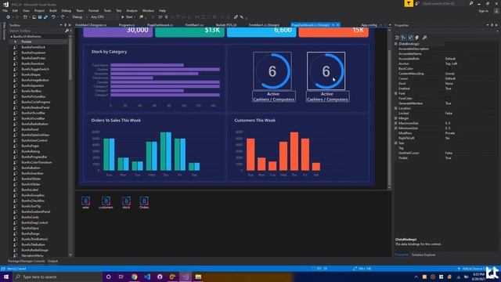The image size is (501, 282).
Task: Click the Save file toolbar icon
Action: tap(40, 17)
